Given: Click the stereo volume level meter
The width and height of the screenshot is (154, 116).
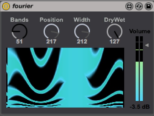Looking at the screenshot, I should click(x=139, y=69).
